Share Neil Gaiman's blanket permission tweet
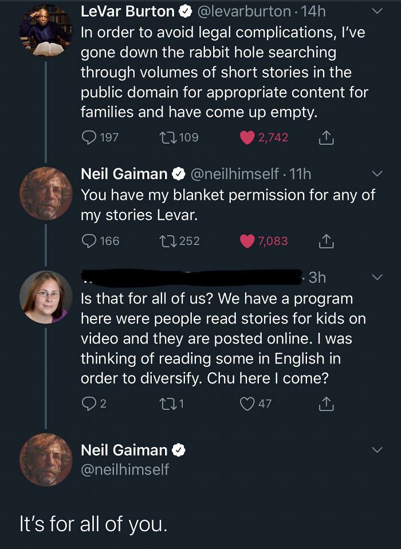The width and height of the screenshot is (401, 549). click(324, 242)
